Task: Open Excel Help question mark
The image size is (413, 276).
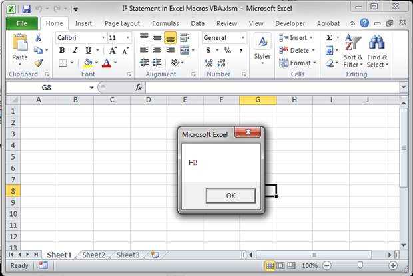Action: coord(364,23)
